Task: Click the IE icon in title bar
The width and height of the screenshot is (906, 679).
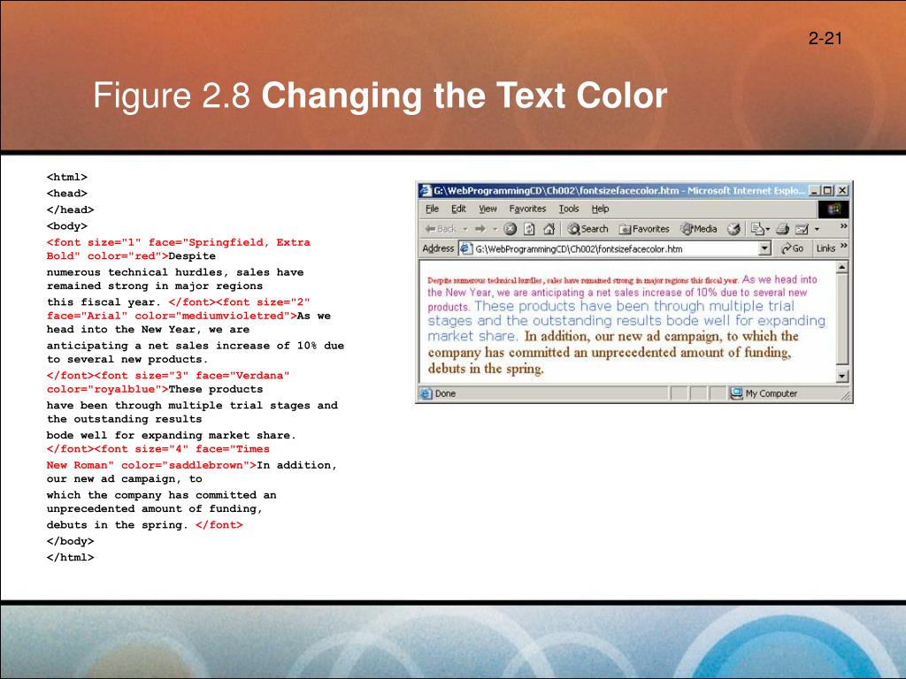Action: point(426,191)
